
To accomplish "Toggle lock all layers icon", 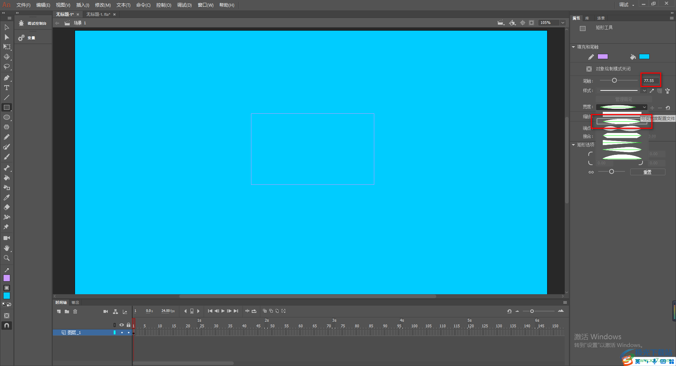I will pyautogui.click(x=129, y=325).
